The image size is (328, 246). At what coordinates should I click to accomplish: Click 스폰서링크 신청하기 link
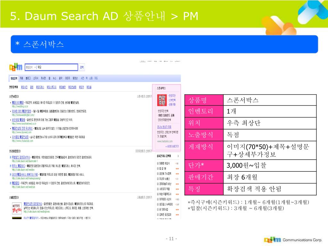coord(144,96)
